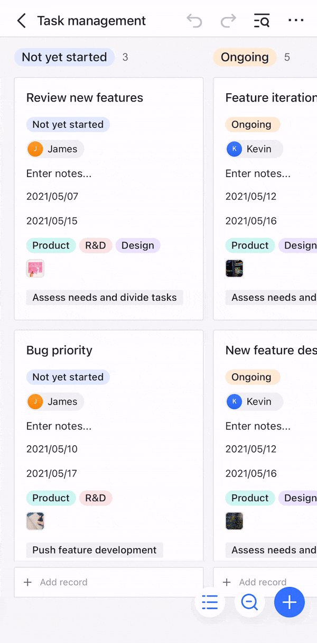Open the three-dot more options menu
317x643 pixels.
(296, 21)
